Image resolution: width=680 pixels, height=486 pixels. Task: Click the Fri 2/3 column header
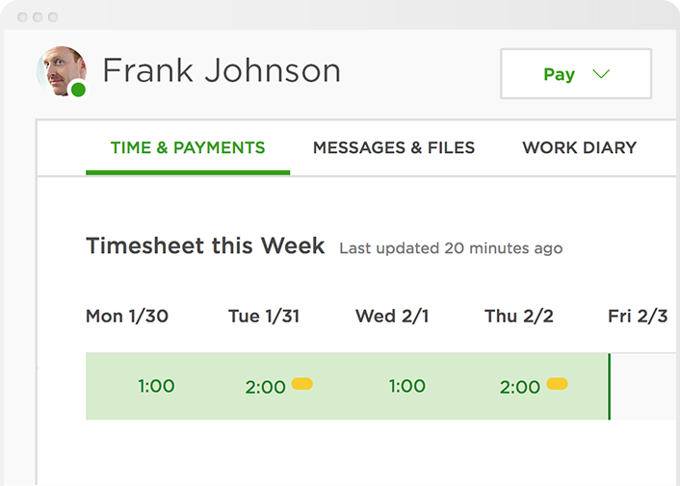638,316
